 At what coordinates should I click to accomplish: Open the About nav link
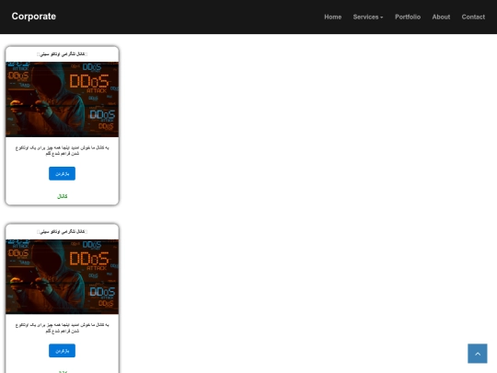[441, 17]
